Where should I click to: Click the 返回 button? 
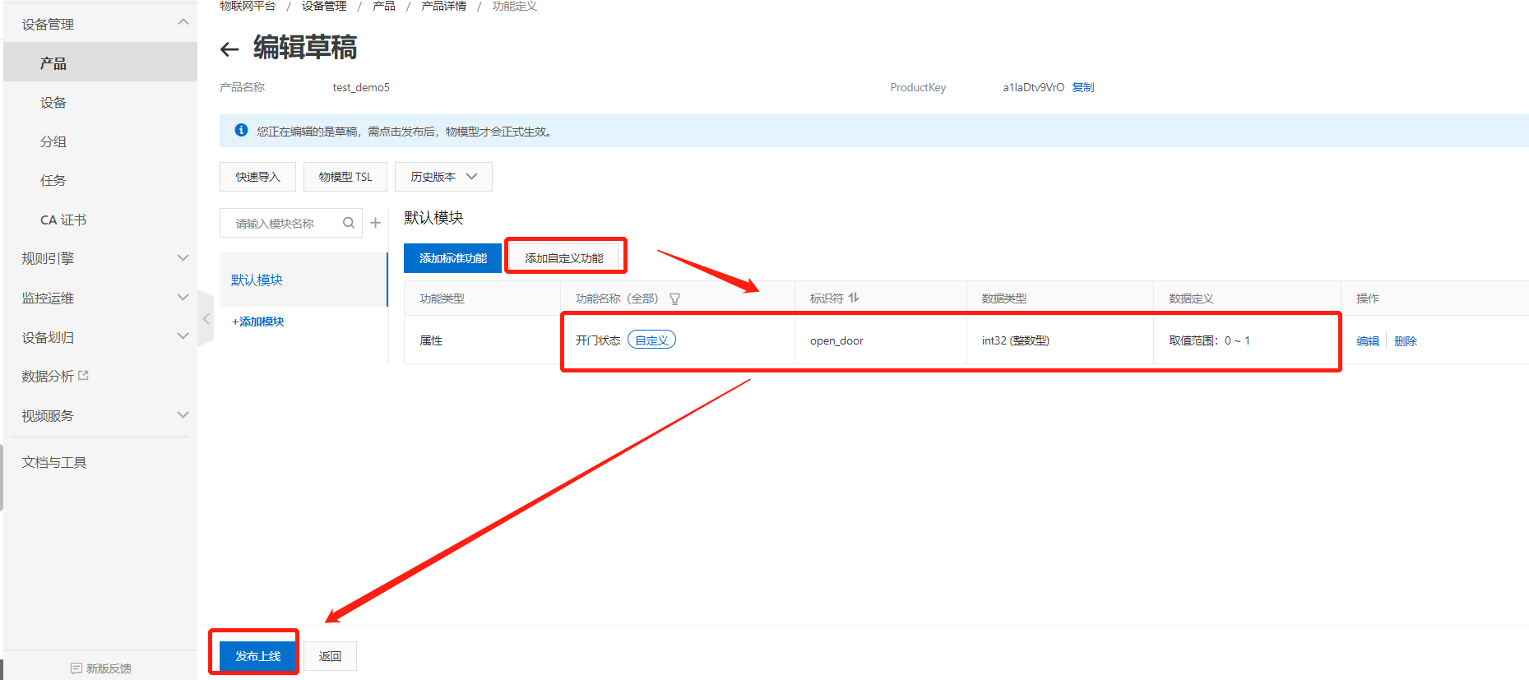(330, 656)
